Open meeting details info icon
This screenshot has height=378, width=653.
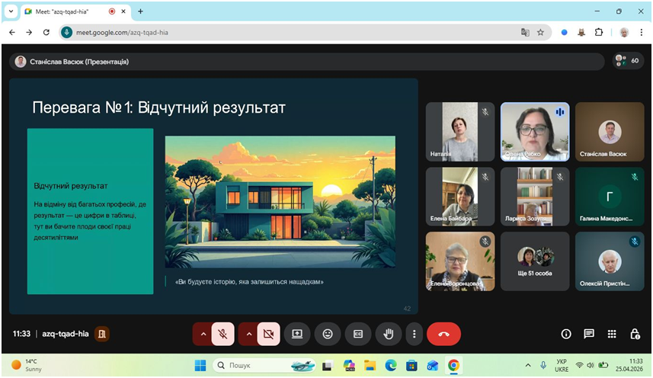click(x=566, y=334)
